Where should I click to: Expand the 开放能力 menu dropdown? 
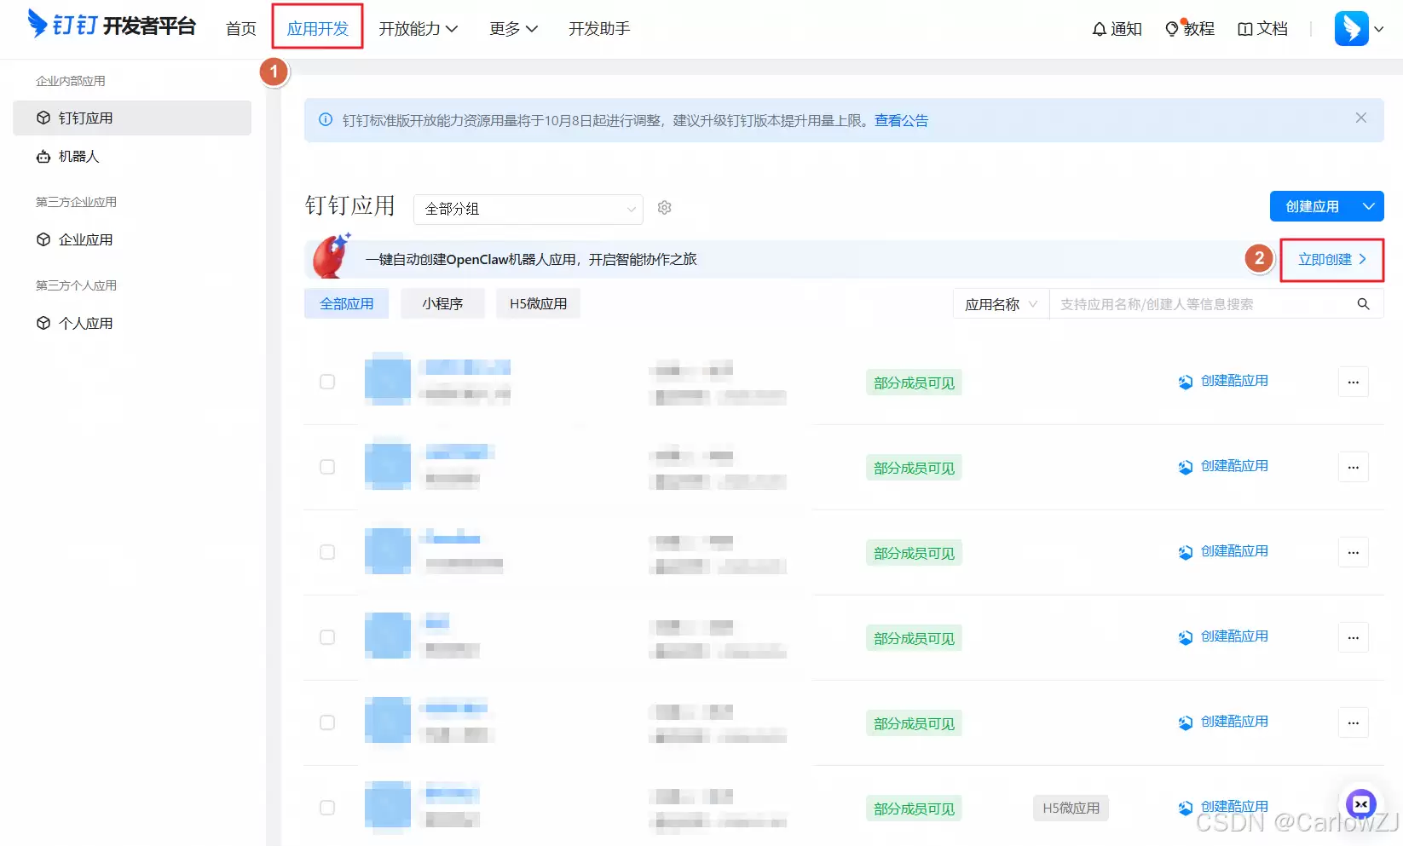pyautogui.click(x=418, y=28)
